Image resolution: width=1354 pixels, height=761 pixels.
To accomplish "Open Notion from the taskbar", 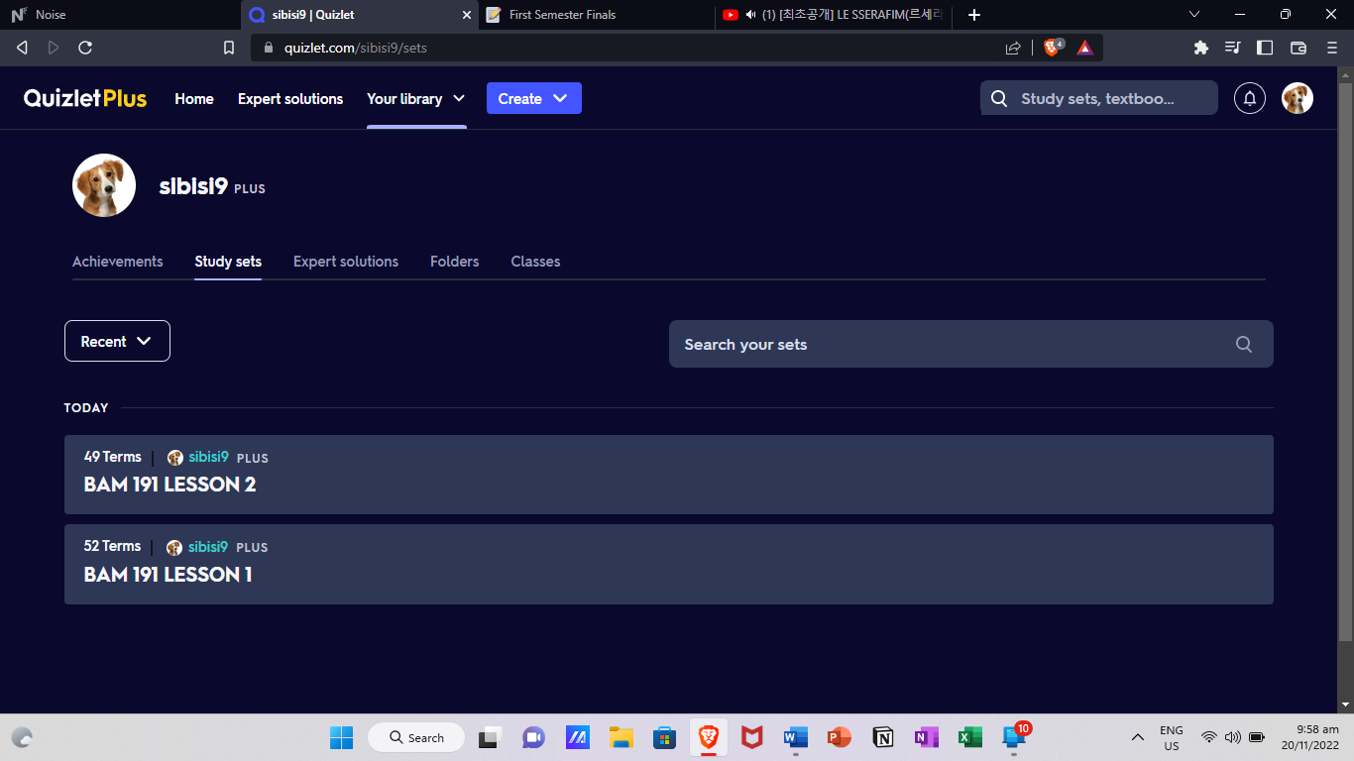I will point(883,737).
